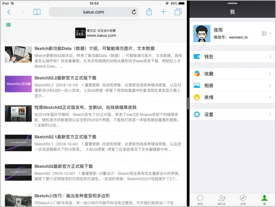This screenshot has height=207, width=276.
Task: Open Safari bookmarks book icon
Action: (37, 12)
